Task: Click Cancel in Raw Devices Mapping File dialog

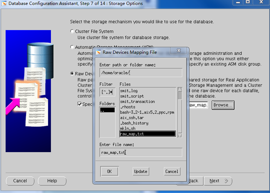Action: pos(172,171)
